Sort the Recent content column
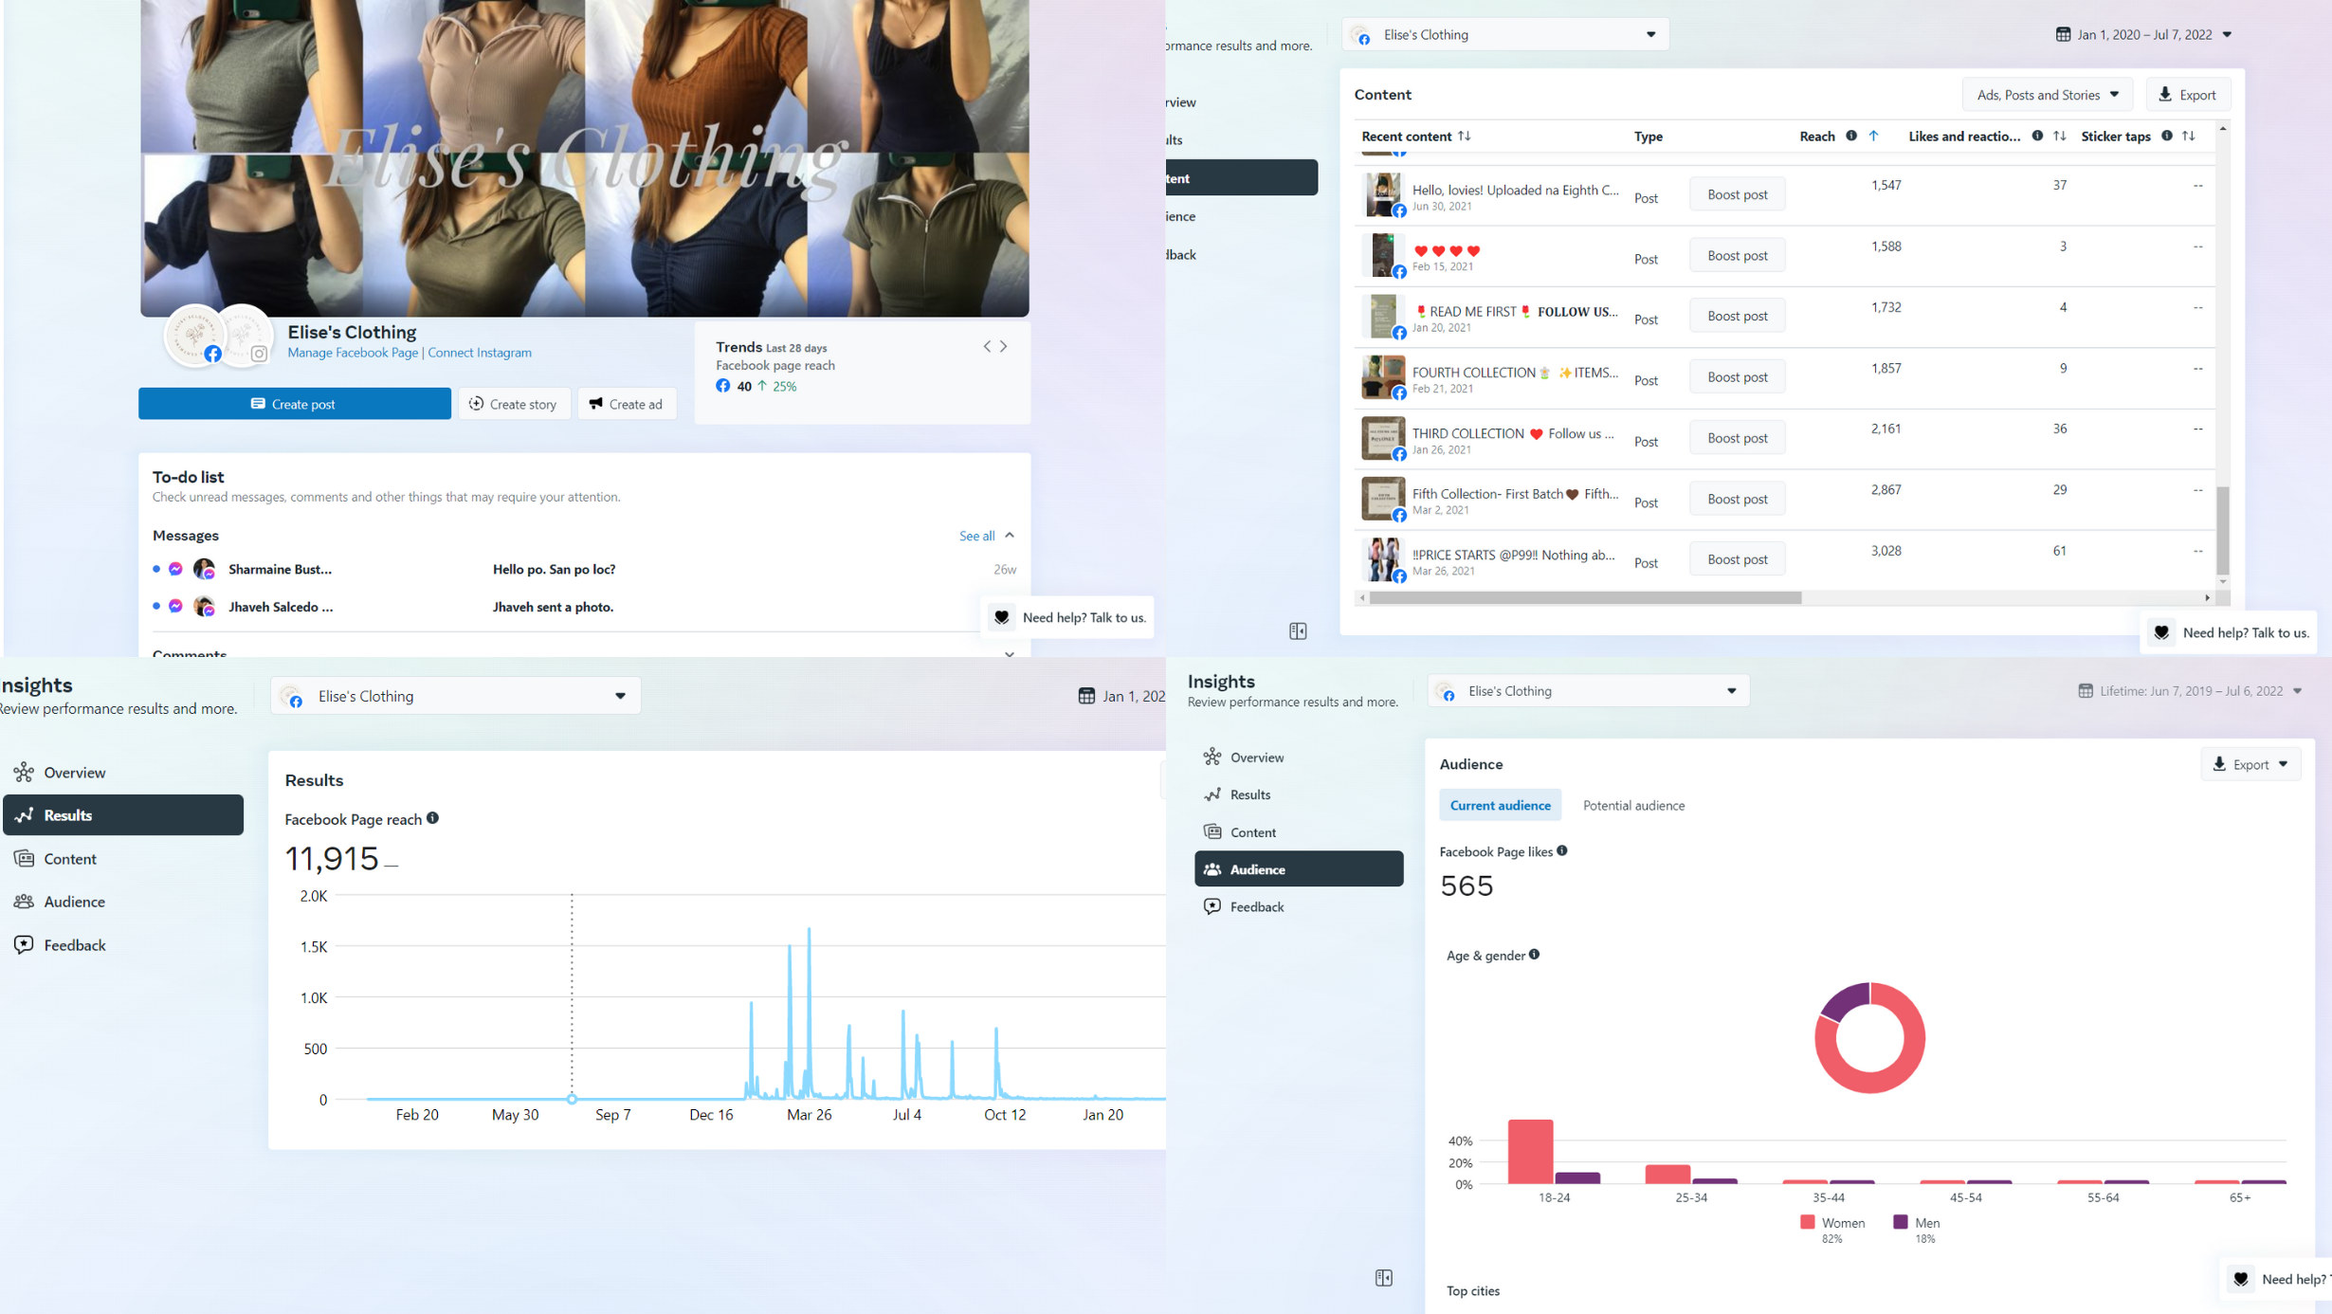The image size is (2332, 1314). (x=1465, y=136)
